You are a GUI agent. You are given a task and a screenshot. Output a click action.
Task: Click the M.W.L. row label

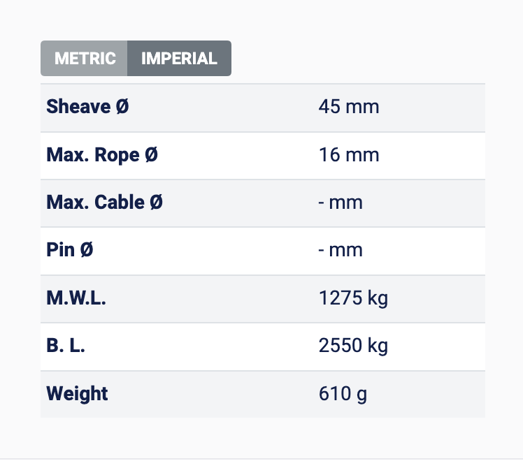(x=76, y=298)
